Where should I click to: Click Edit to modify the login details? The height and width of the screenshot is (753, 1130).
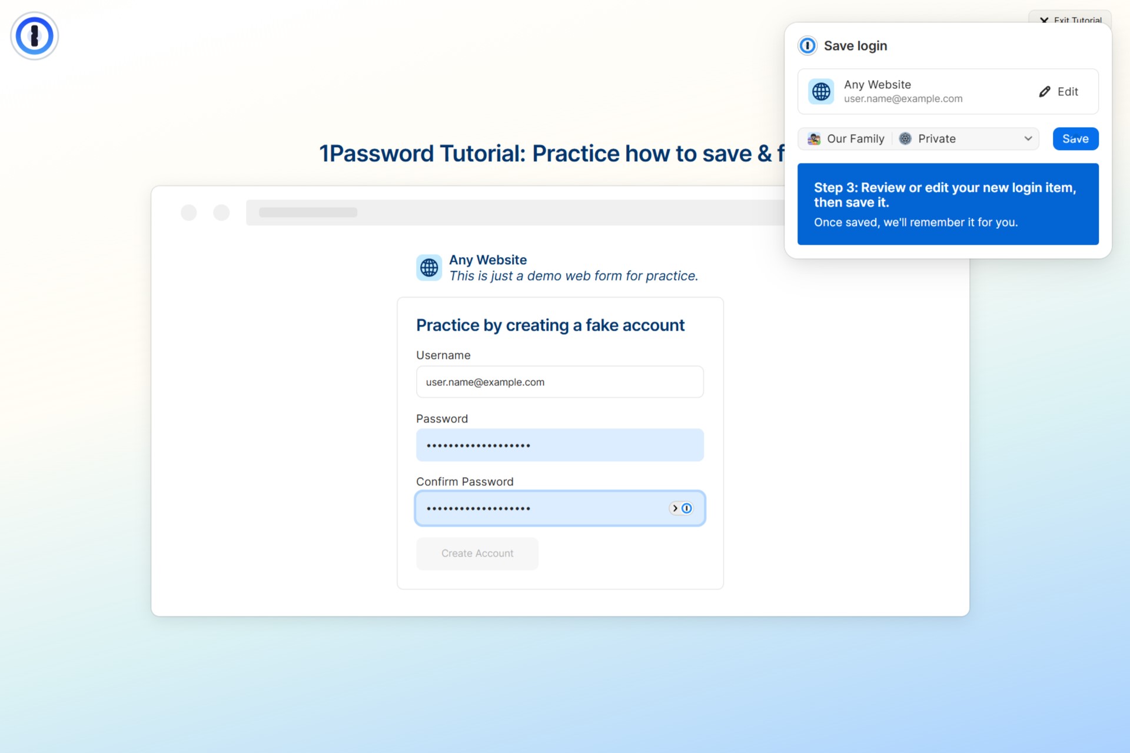point(1059,91)
